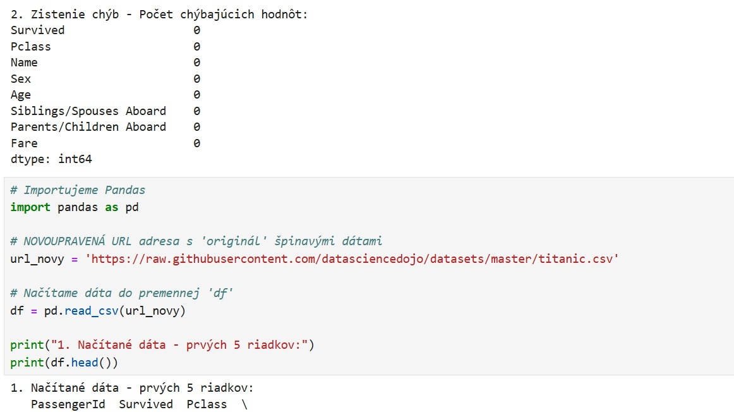Click the green 'import' keyword

pos(30,207)
